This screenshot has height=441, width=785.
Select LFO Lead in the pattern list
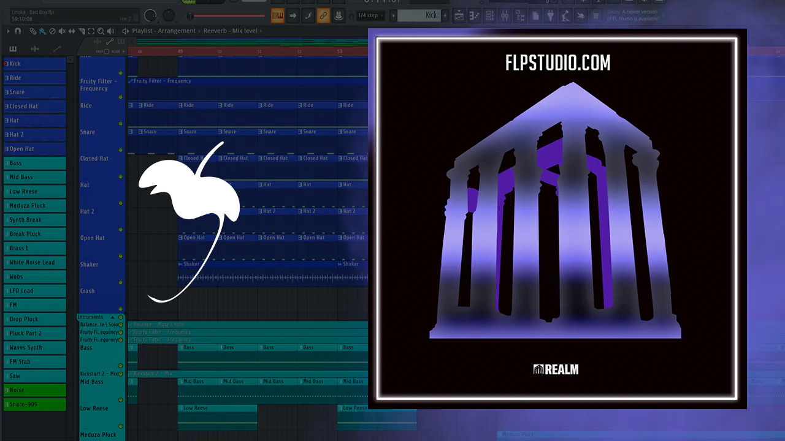(35, 291)
